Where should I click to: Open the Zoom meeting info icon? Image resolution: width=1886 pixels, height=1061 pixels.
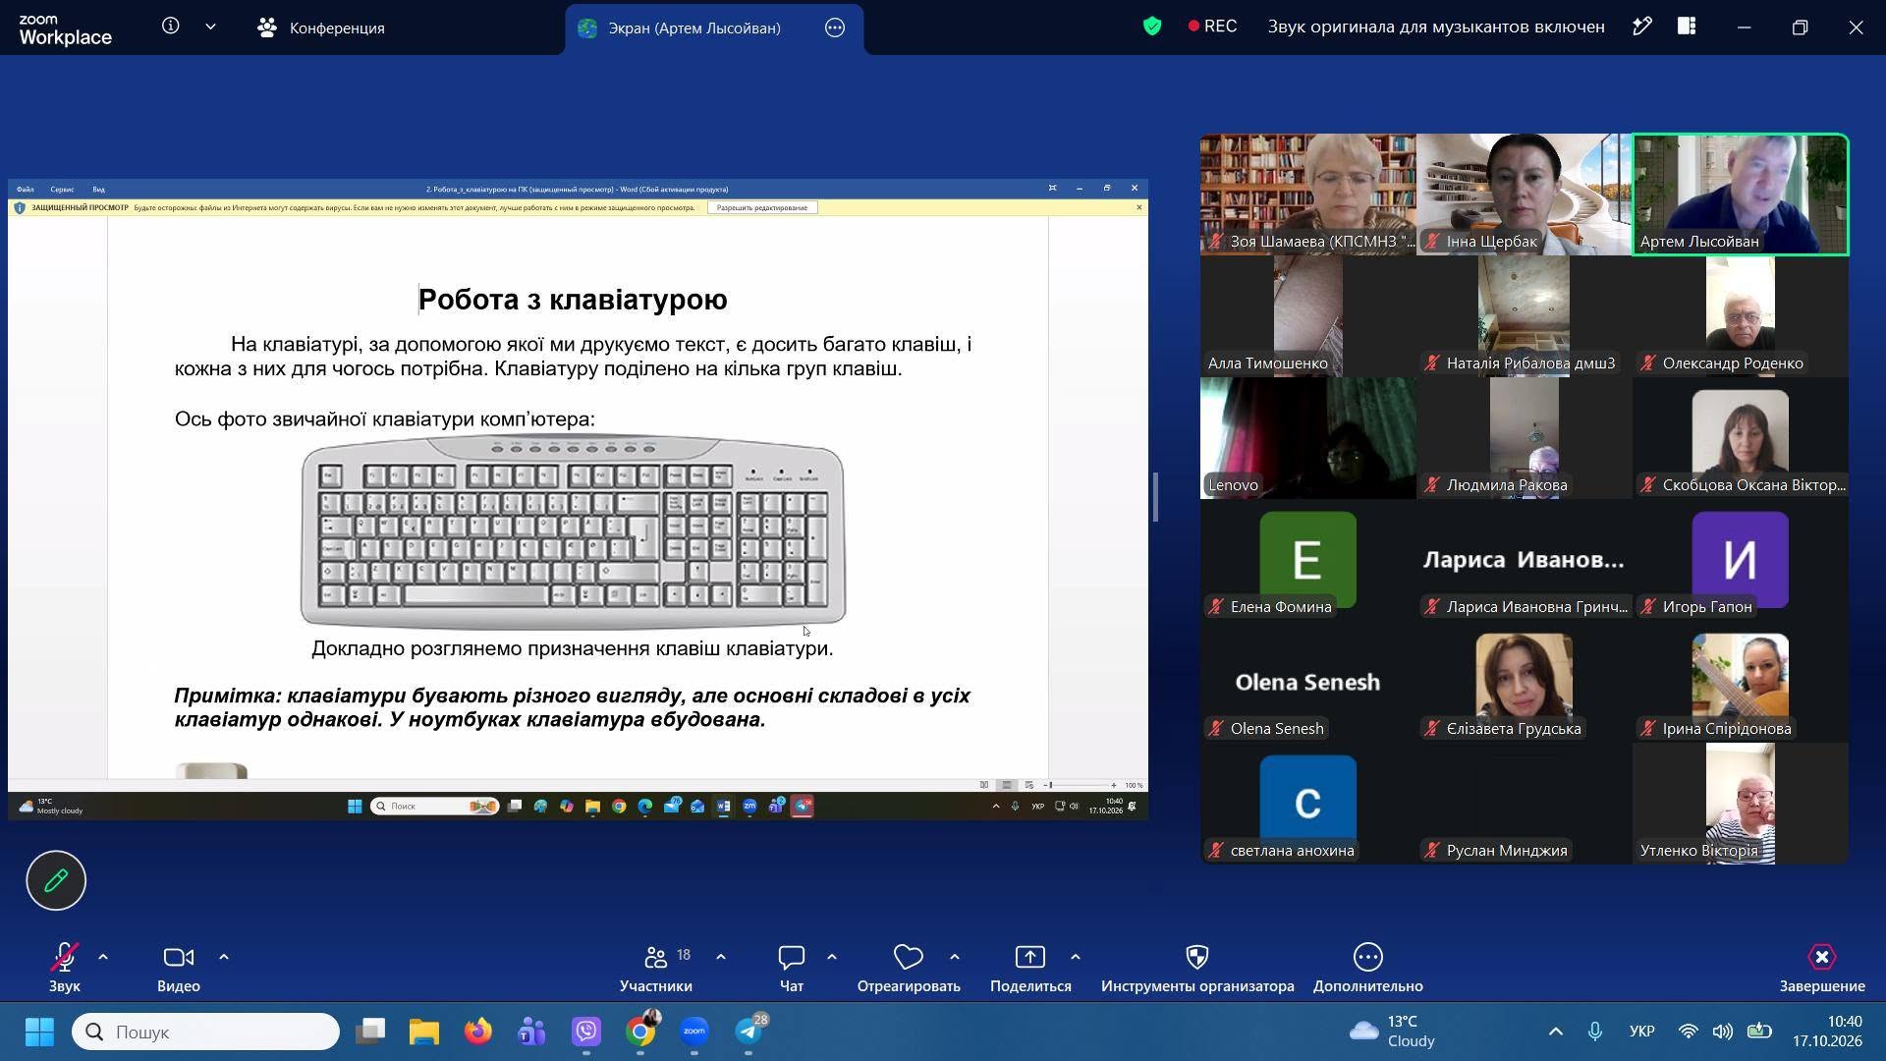tap(171, 27)
